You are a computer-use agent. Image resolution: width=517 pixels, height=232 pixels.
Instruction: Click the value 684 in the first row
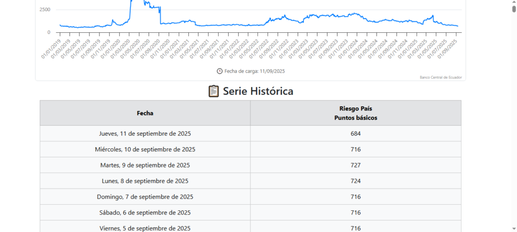355,134
